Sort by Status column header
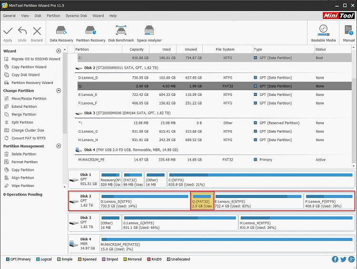 click(x=333, y=49)
